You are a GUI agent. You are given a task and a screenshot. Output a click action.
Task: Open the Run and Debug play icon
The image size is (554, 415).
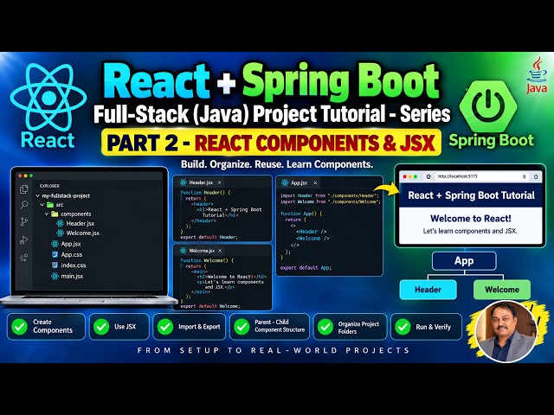24,240
